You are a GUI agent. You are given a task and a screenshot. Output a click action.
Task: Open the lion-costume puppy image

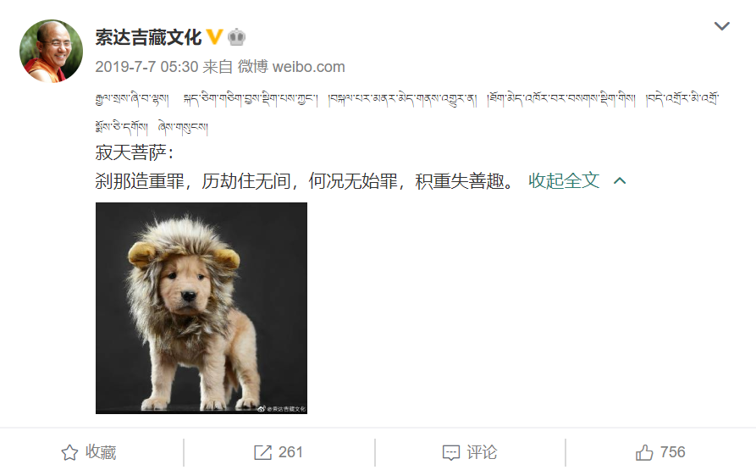(x=201, y=308)
